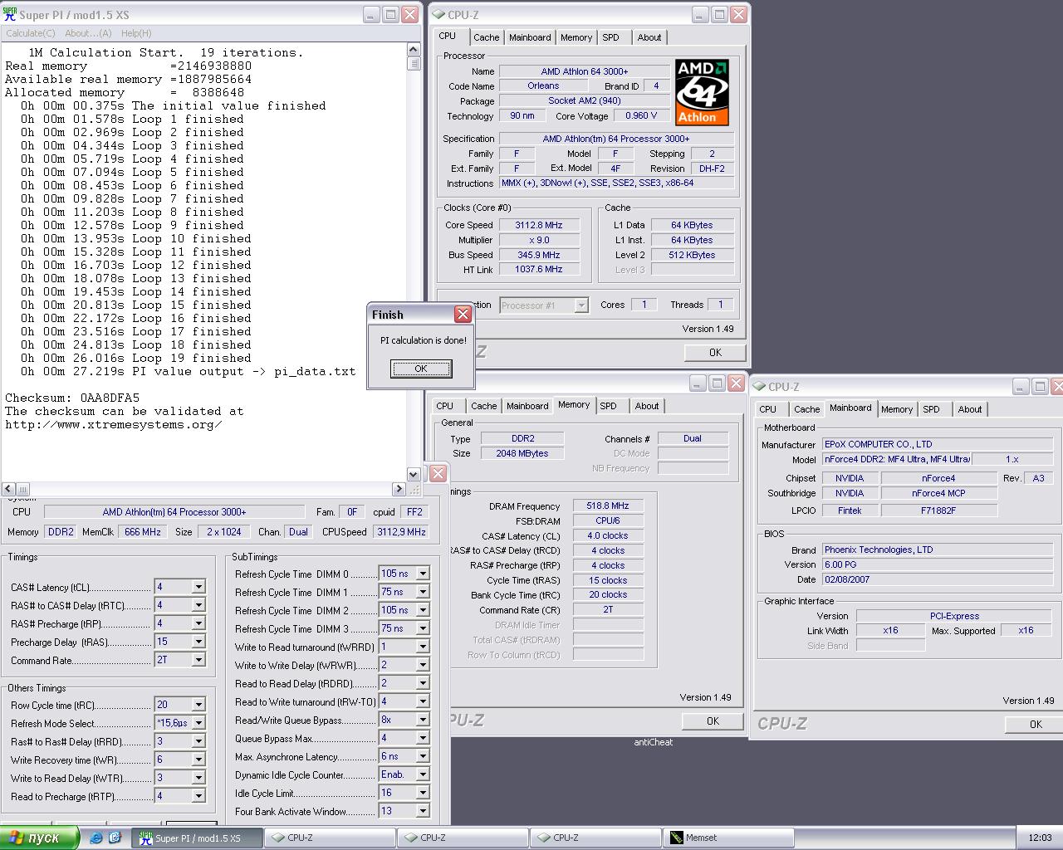Click the taskbar clock showing 12:03
1063x850 pixels.
pyautogui.click(x=1040, y=838)
